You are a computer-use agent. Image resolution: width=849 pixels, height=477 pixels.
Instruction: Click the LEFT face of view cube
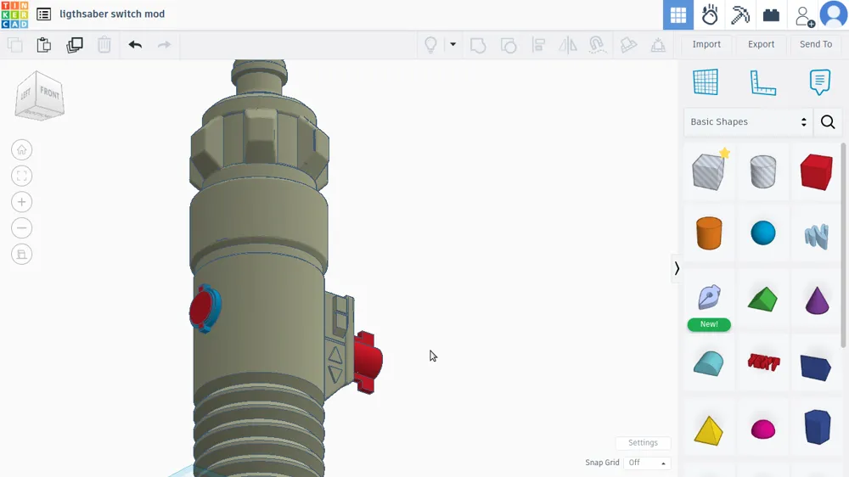pyautogui.click(x=26, y=95)
